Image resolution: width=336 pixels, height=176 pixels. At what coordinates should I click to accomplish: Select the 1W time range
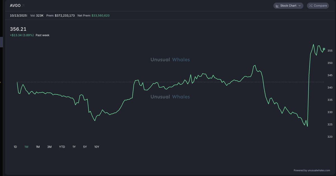(26, 147)
